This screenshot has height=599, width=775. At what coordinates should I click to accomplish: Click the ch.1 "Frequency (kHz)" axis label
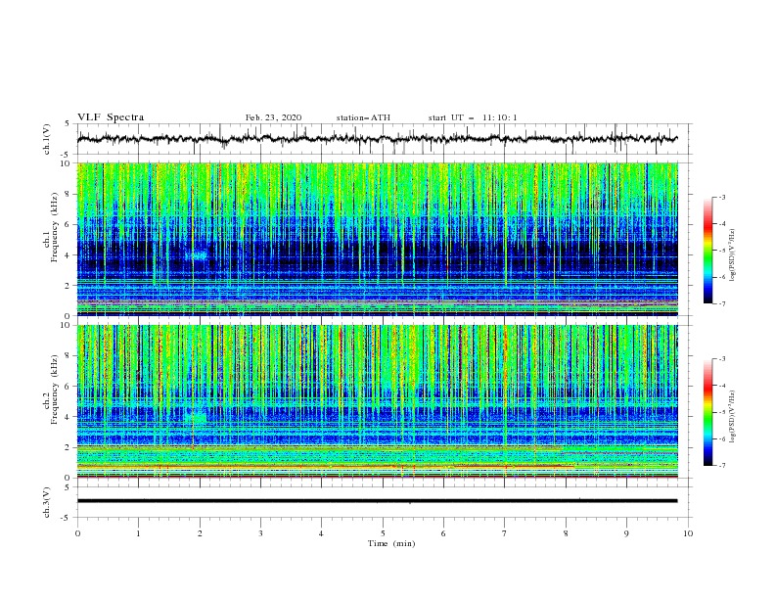55,227
